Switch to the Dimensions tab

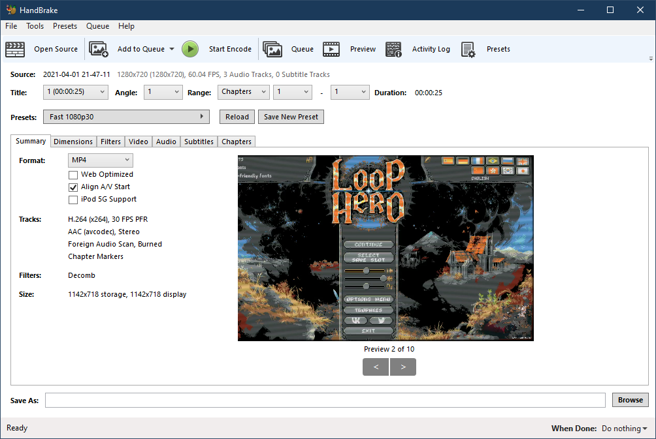(x=73, y=142)
